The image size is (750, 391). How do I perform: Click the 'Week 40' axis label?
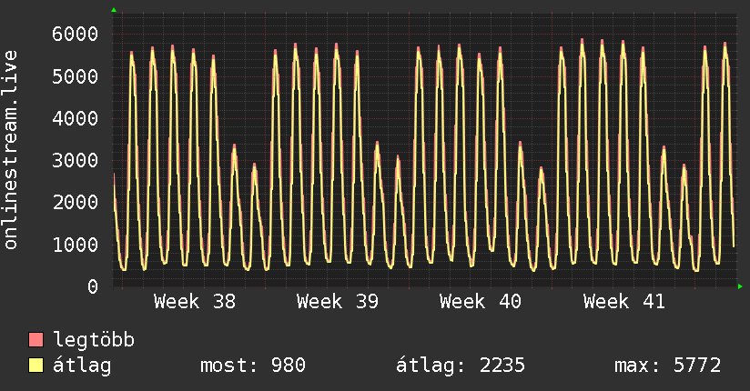coord(481,302)
